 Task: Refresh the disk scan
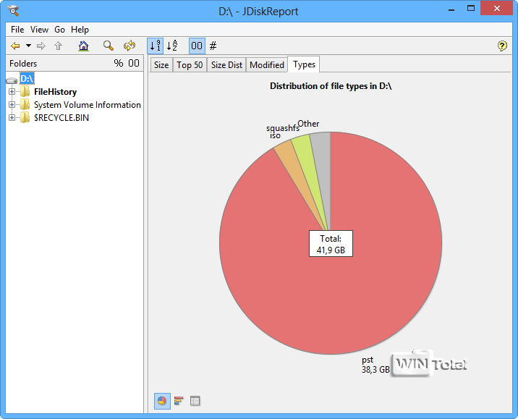pyautogui.click(x=129, y=46)
